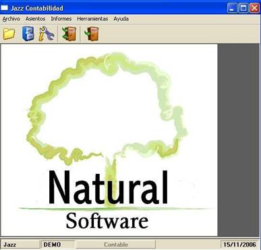Click the dark gray empty workspace area

click(239, 140)
